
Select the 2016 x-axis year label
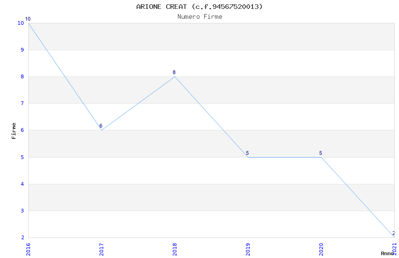28,249
